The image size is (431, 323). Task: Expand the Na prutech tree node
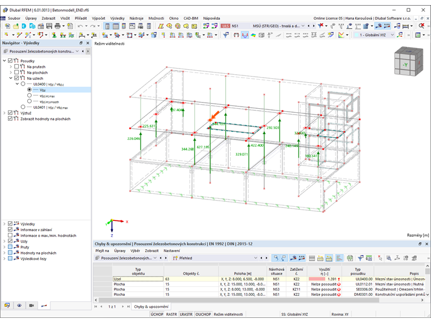tap(11, 66)
